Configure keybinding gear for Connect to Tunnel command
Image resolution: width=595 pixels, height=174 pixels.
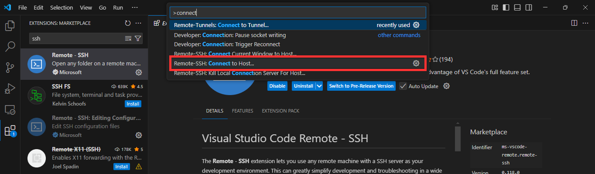coord(416,25)
